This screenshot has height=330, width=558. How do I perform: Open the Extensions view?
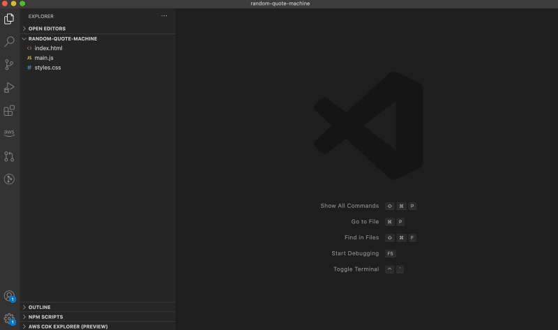point(9,110)
